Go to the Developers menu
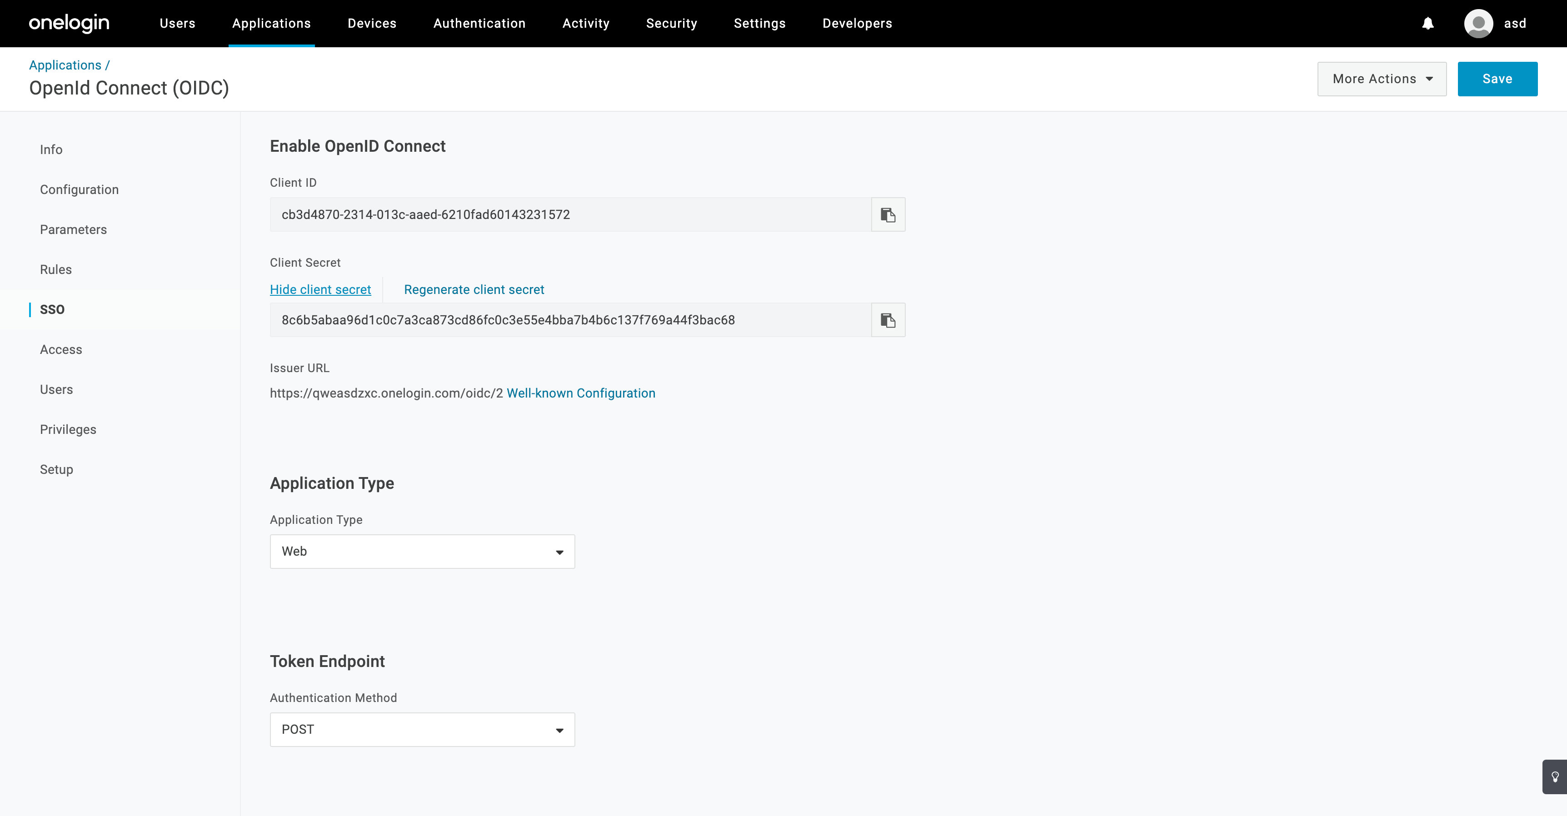The width and height of the screenshot is (1567, 816). [857, 24]
